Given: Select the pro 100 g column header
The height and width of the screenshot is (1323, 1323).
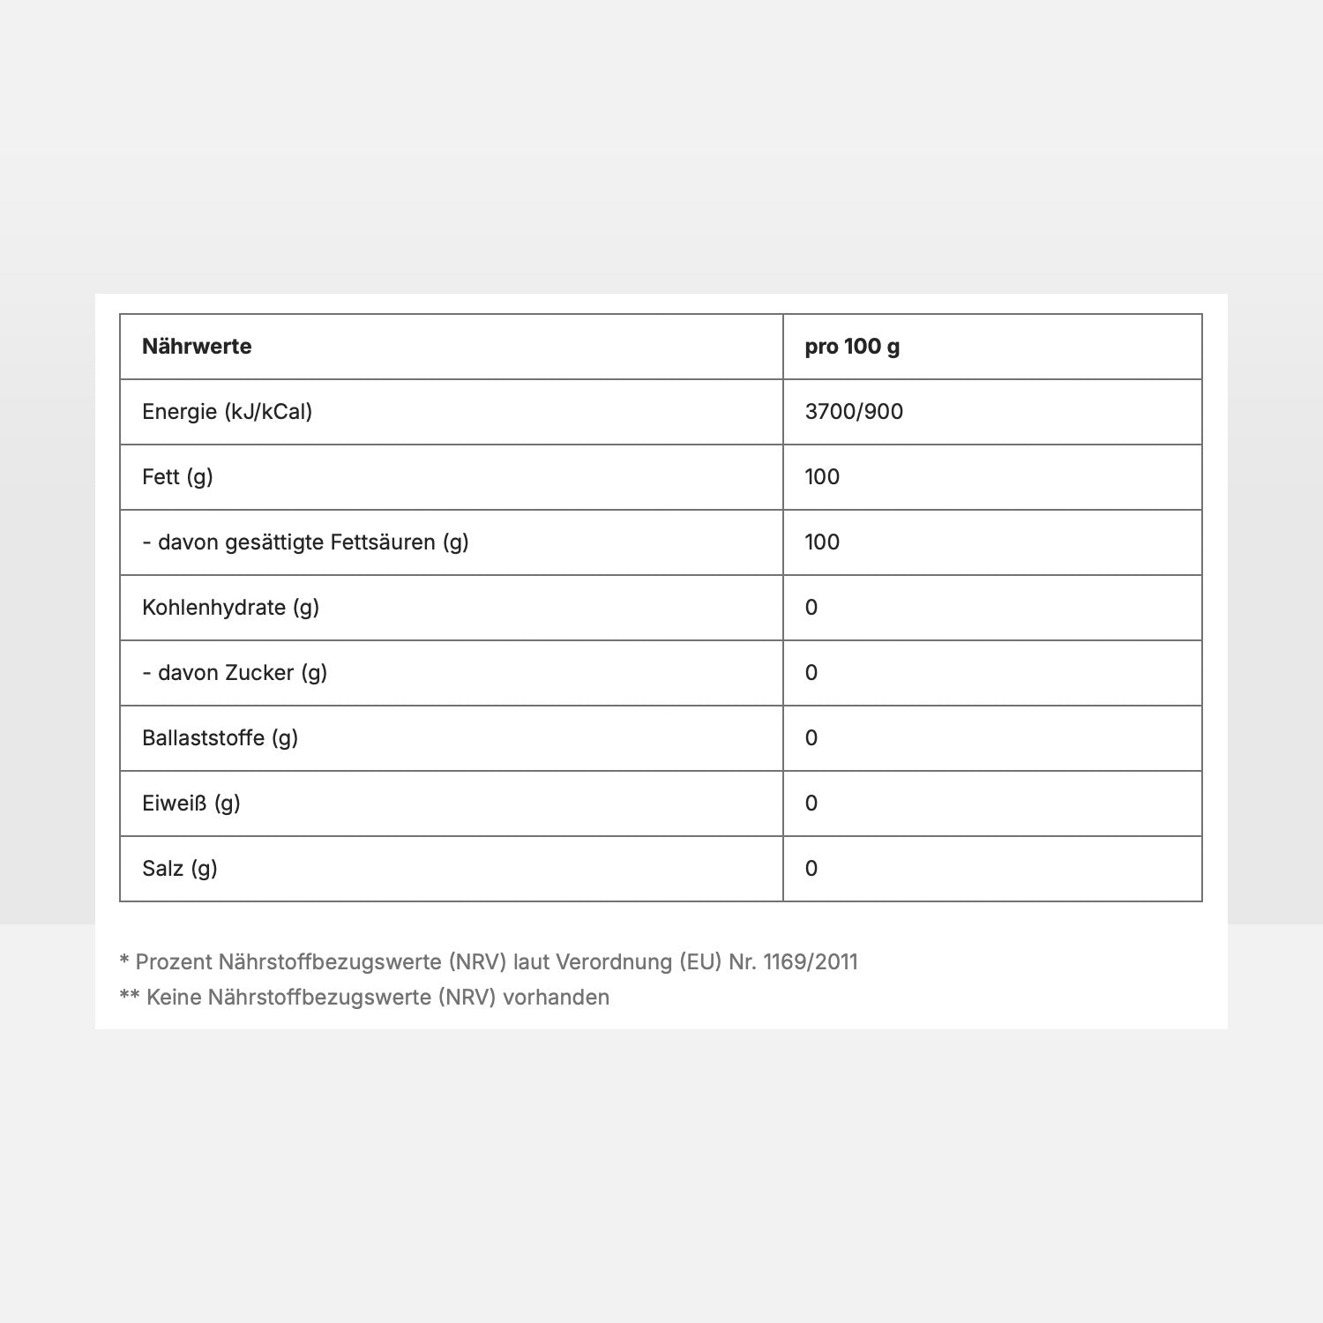Looking at the screenshot, I should tap(852, 347).
